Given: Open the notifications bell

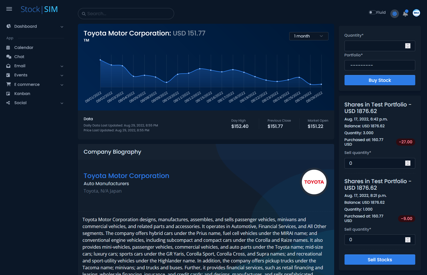Looking at the screenshot, I should tap(405, 13).
